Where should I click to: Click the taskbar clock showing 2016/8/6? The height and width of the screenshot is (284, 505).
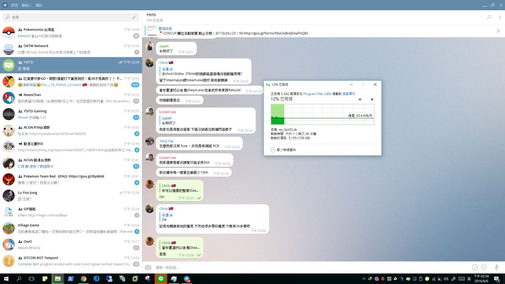click(x=481, y=279)
